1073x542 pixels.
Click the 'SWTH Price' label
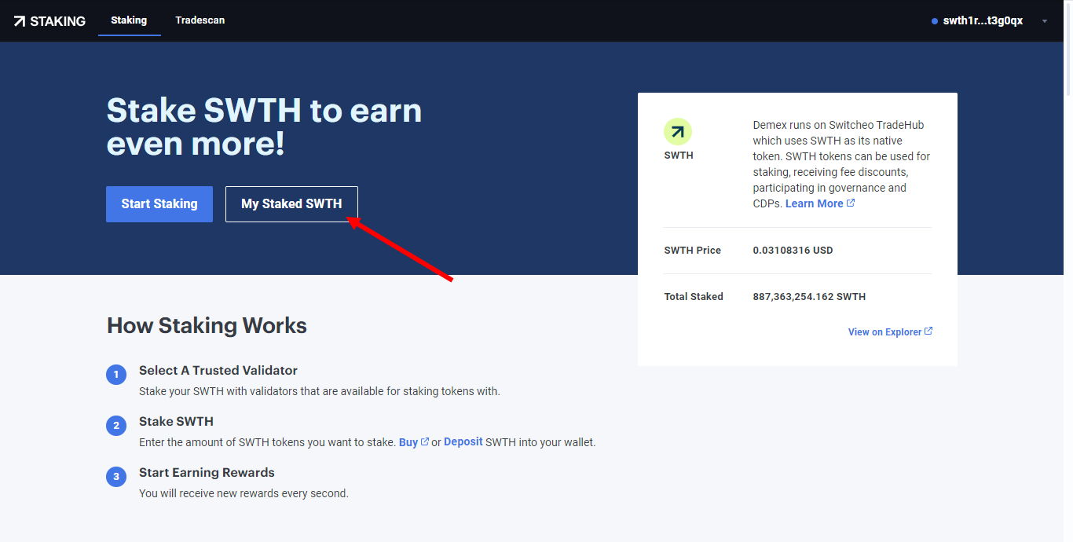click(x=692, y=251)
